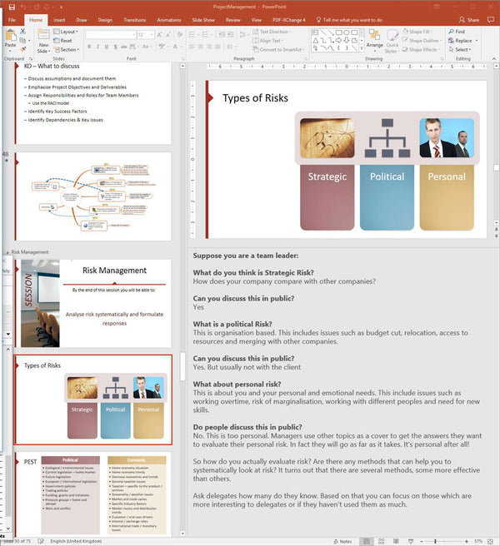Collapse the ribbon using the chevron
This screenshot has height=546, width=500.
pyautogui.click(x=494, y=58)
